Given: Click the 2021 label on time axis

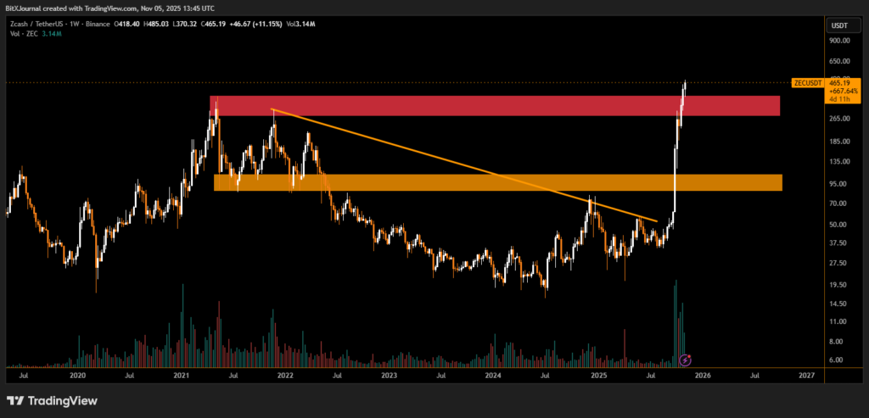Looking at the screenshot, I should [x=181, y=374].
